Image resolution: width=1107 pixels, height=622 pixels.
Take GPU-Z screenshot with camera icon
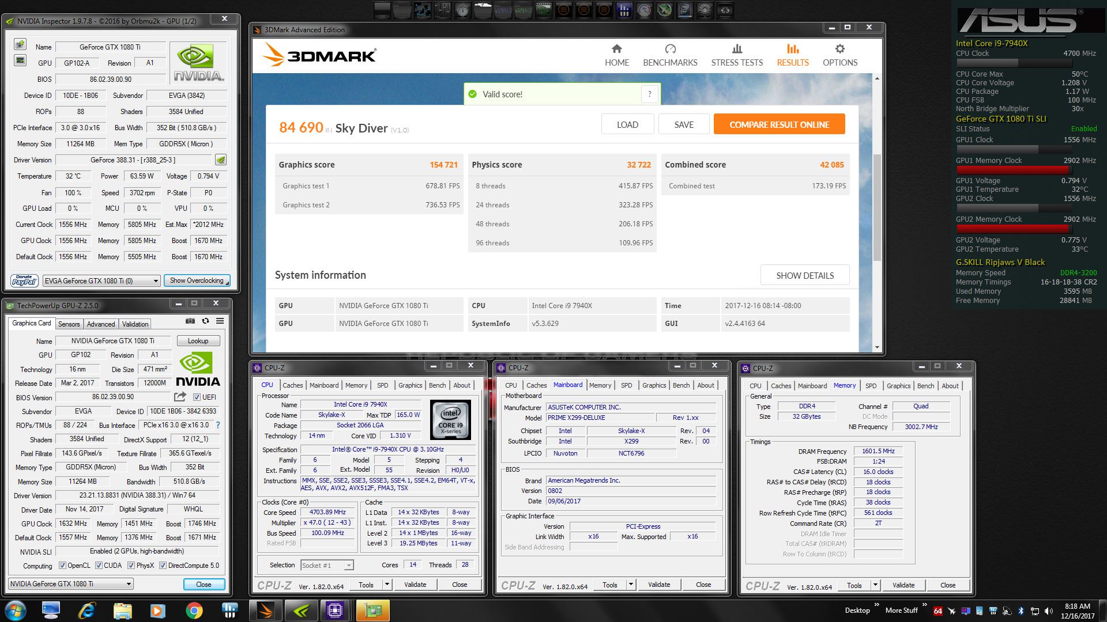[190, 321]
